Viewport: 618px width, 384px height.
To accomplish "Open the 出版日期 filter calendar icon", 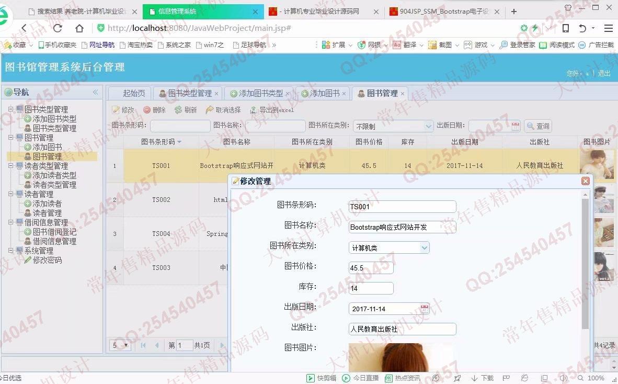I will (x=515, y=126).
